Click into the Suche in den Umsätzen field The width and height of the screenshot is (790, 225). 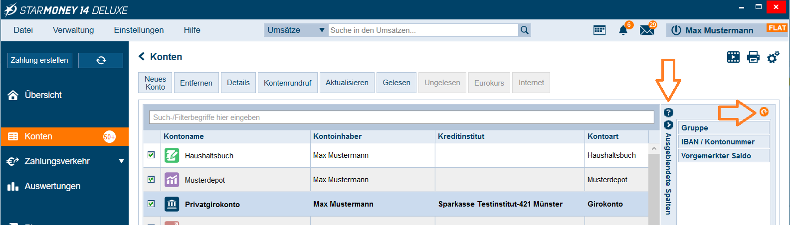click(x=423, y=30)
